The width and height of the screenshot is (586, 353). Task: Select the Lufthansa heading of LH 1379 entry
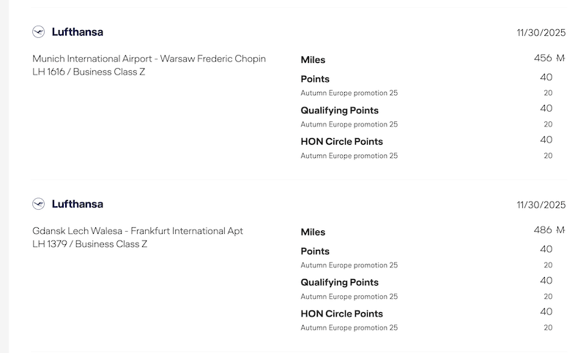pyautogui.click(x=78, y=204)
